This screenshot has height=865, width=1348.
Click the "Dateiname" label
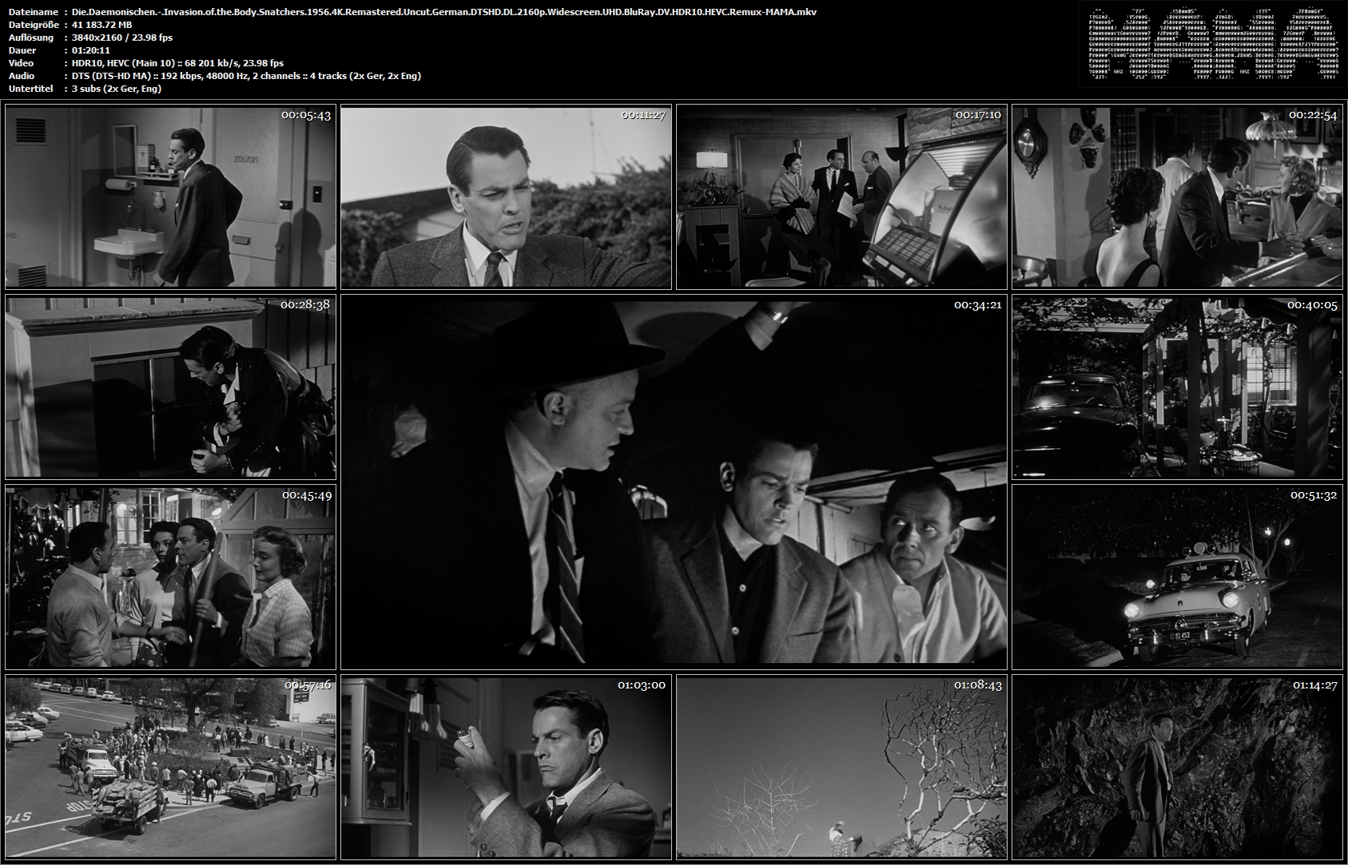click(33, 12)
